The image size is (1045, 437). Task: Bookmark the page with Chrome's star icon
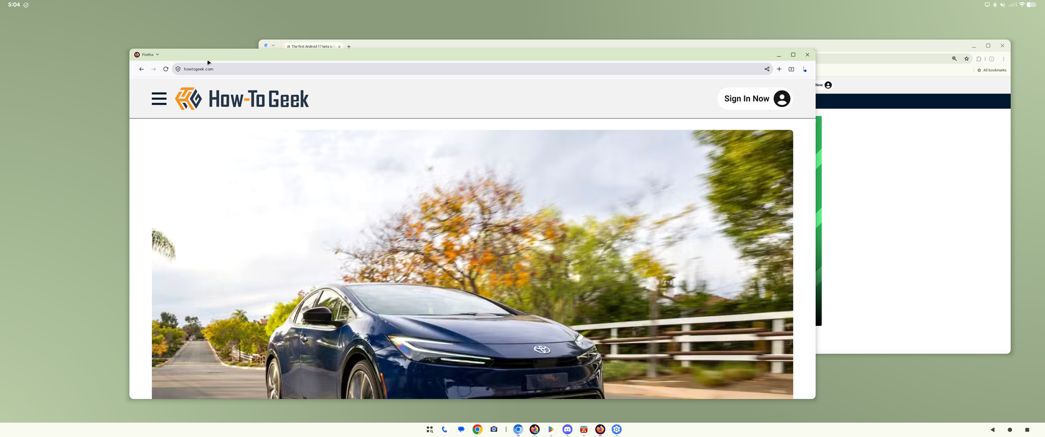[966, 59]
